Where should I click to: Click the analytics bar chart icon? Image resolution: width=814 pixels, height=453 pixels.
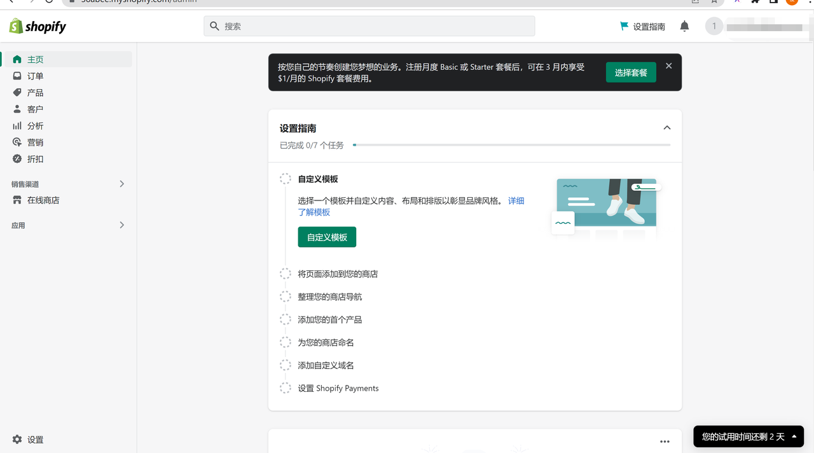17,125
